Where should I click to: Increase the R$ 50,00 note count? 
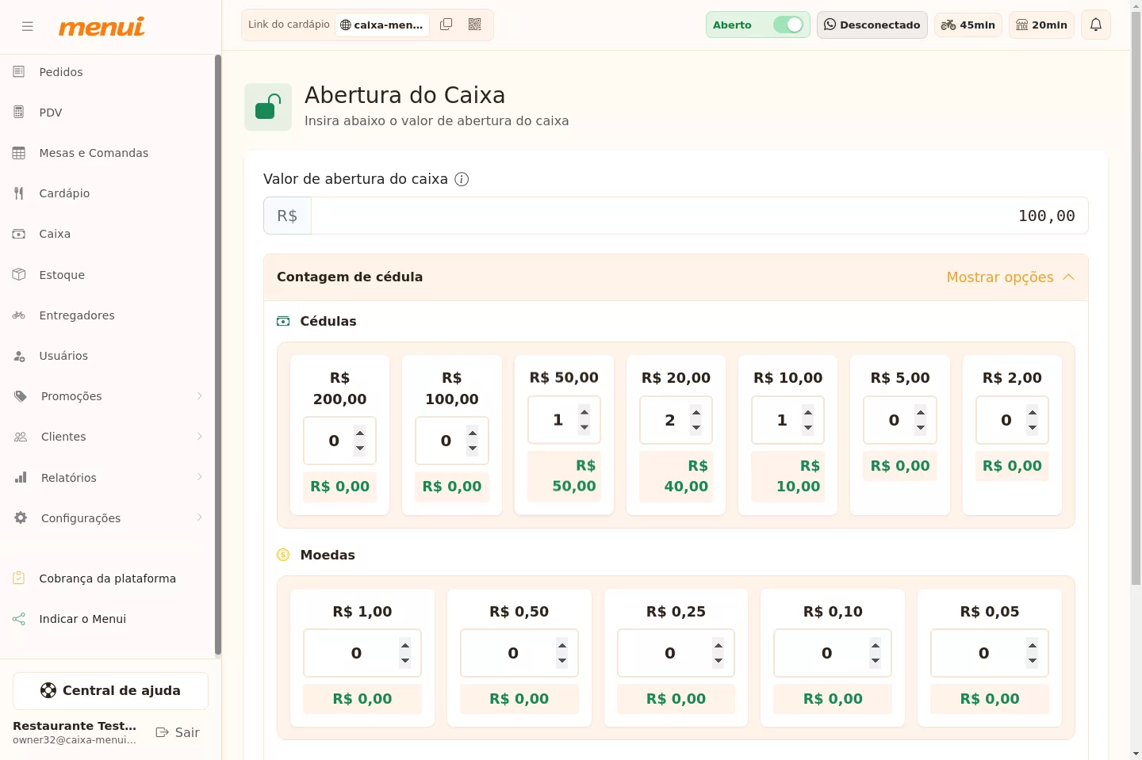[x=584, y=412]
